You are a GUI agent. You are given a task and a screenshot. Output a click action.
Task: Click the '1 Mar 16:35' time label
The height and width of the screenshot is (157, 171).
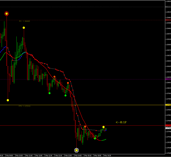[107, 156]
